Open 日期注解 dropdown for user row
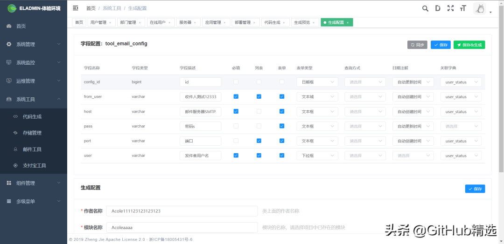Screen dimensions: 504x244 pyautogui.click(x=413, y=156)
